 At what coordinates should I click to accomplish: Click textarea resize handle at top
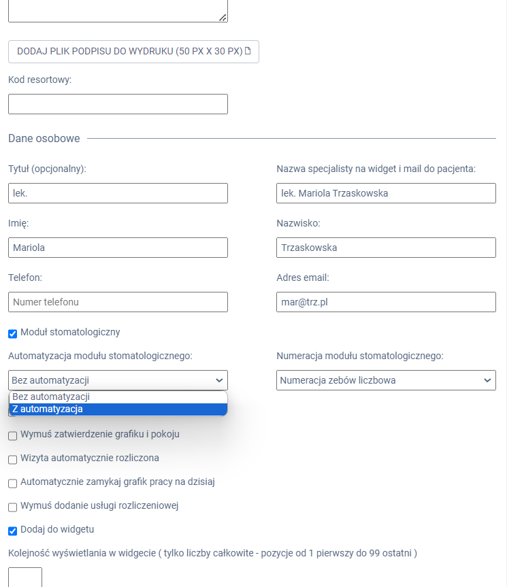[223, 18]
